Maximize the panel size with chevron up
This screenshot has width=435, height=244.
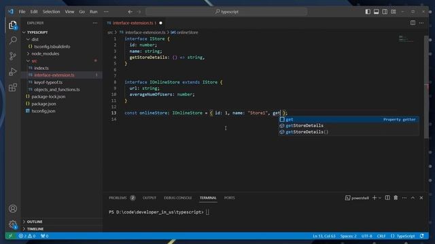point(413,198)
